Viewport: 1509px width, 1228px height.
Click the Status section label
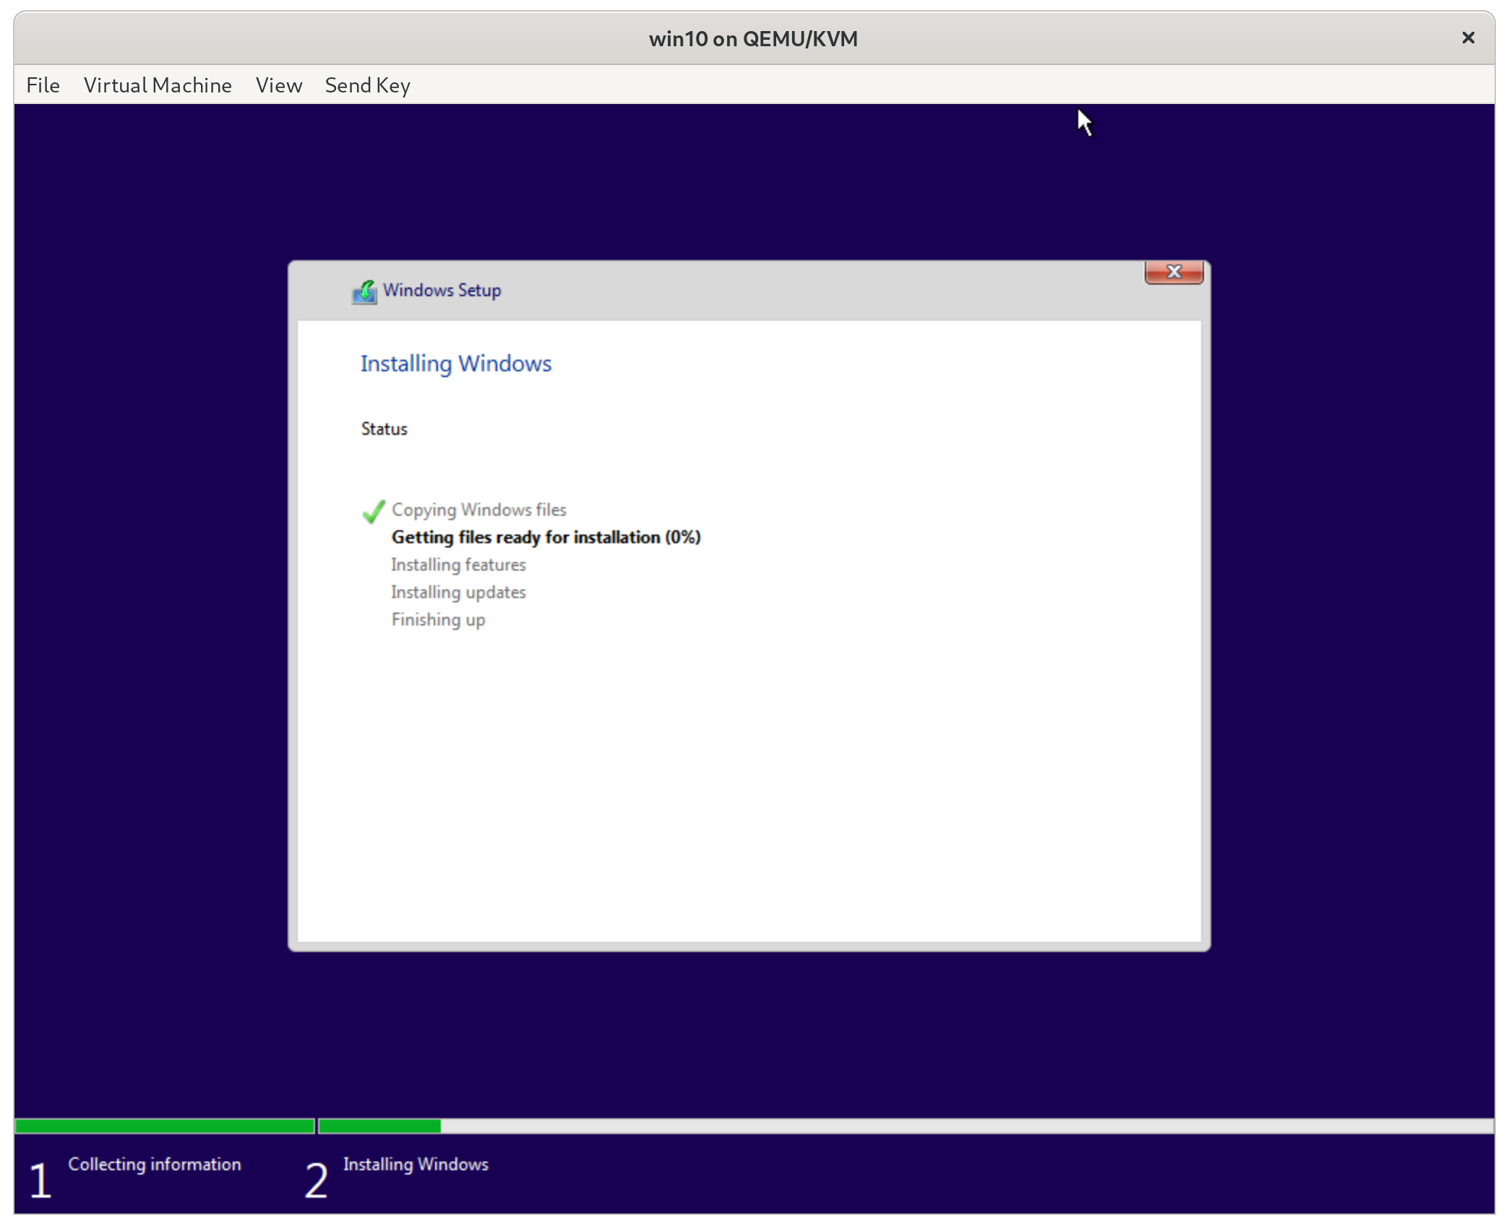pyautogui.click(x=384, y=428)
